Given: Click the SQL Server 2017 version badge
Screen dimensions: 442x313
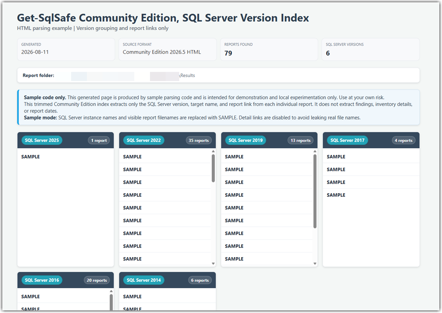Looking at the screenshot, I should pos(347,140).
